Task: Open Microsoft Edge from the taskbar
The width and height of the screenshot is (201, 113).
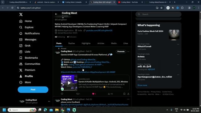Action: click(x=45, y=110)
